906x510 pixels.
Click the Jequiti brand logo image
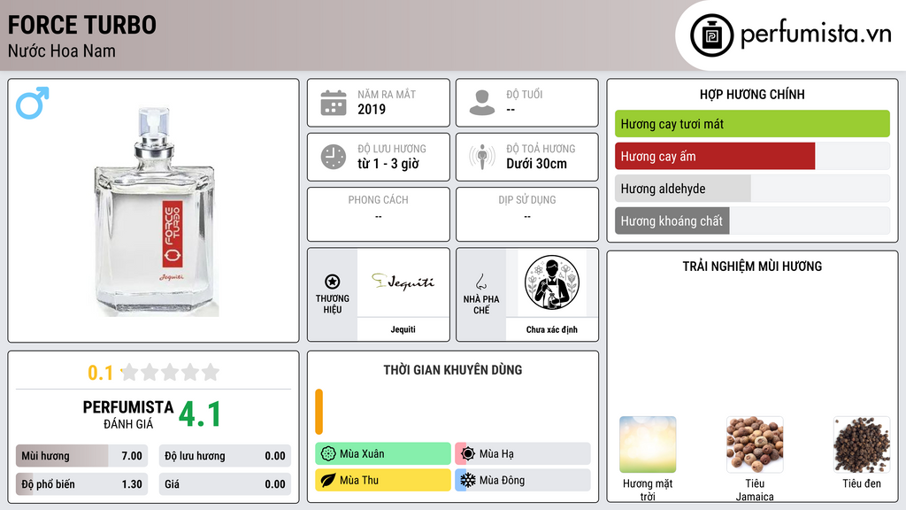click(403, 282)
